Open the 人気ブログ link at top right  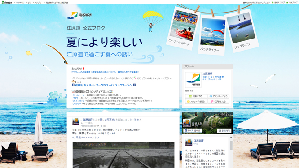pos(293,3)
